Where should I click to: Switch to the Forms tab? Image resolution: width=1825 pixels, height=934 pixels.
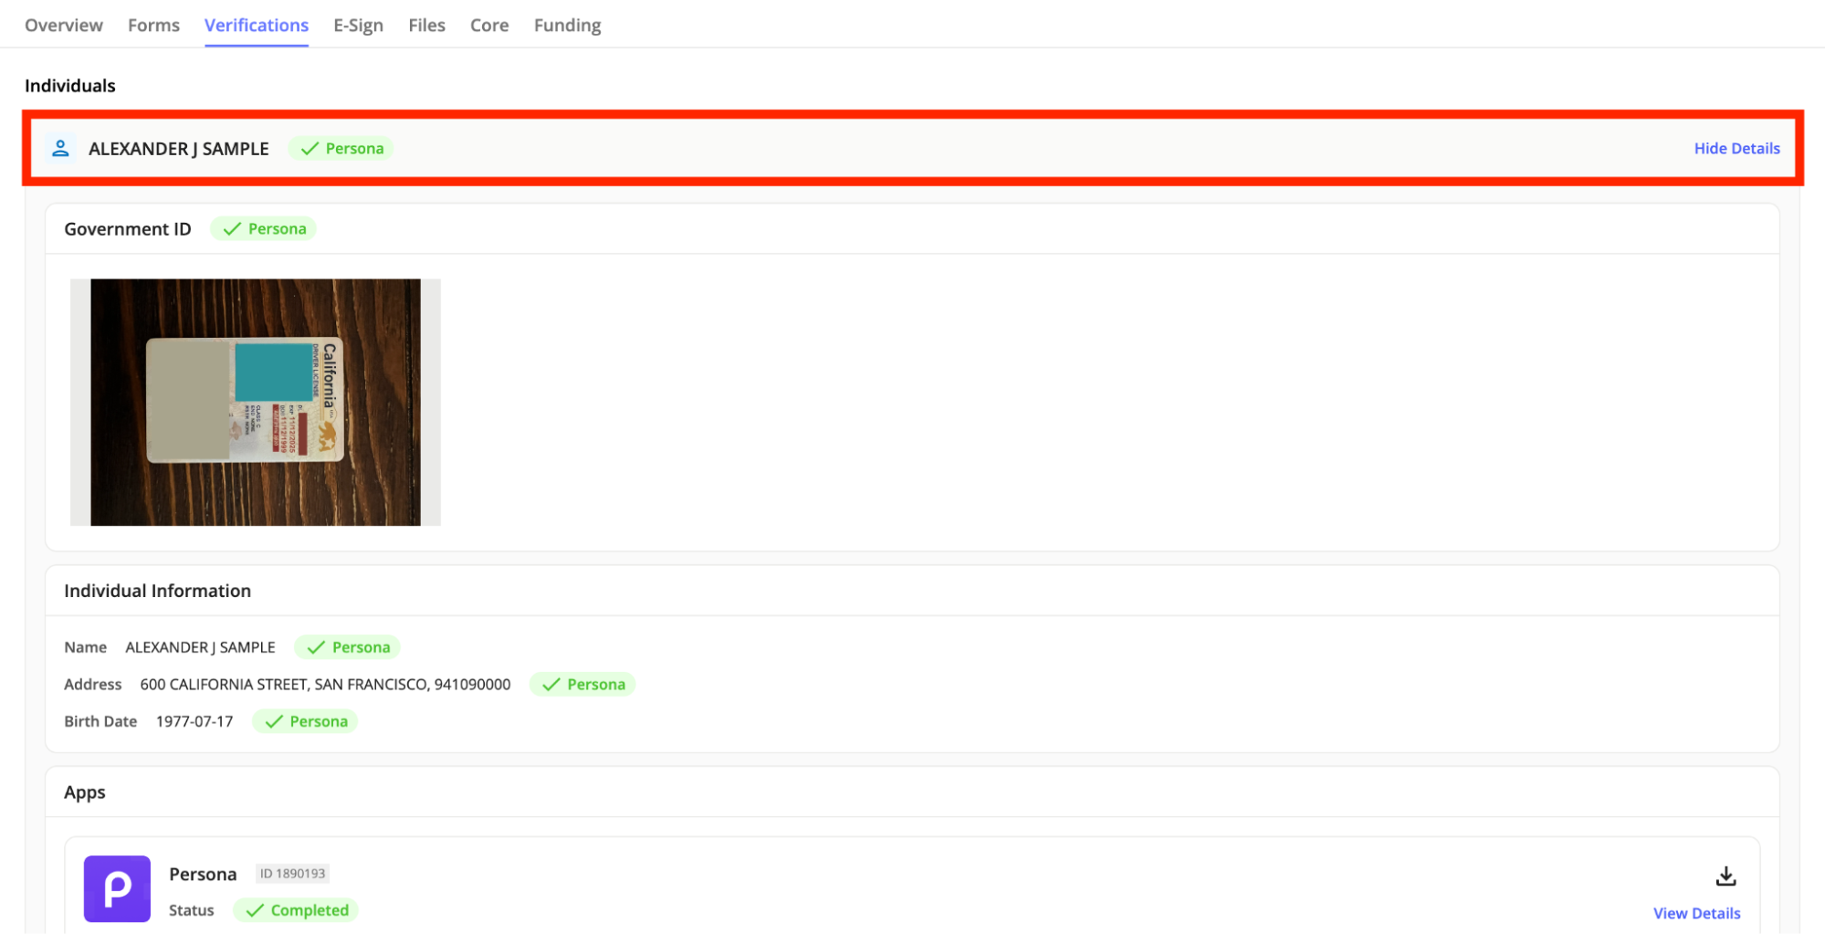153,25
